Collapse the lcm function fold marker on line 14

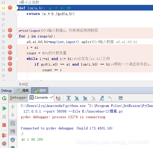point(17,8)
